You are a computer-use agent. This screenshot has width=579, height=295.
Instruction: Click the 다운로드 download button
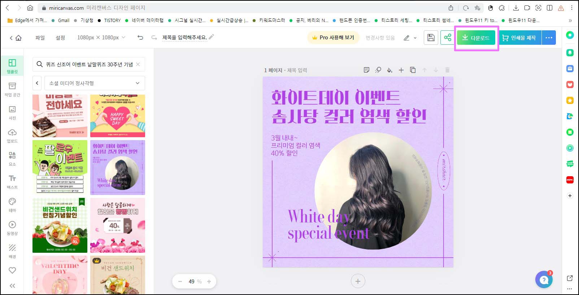[476, 38]
